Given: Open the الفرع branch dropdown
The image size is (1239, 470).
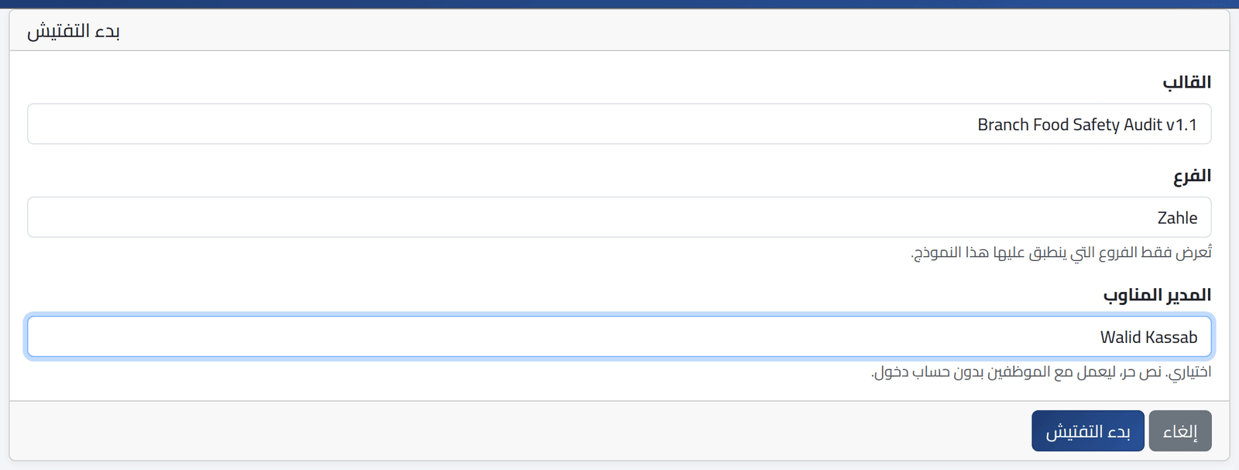Looking at the screenshot, I should point(619,217).
